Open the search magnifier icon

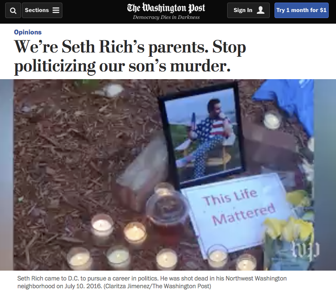click(13, 10)
